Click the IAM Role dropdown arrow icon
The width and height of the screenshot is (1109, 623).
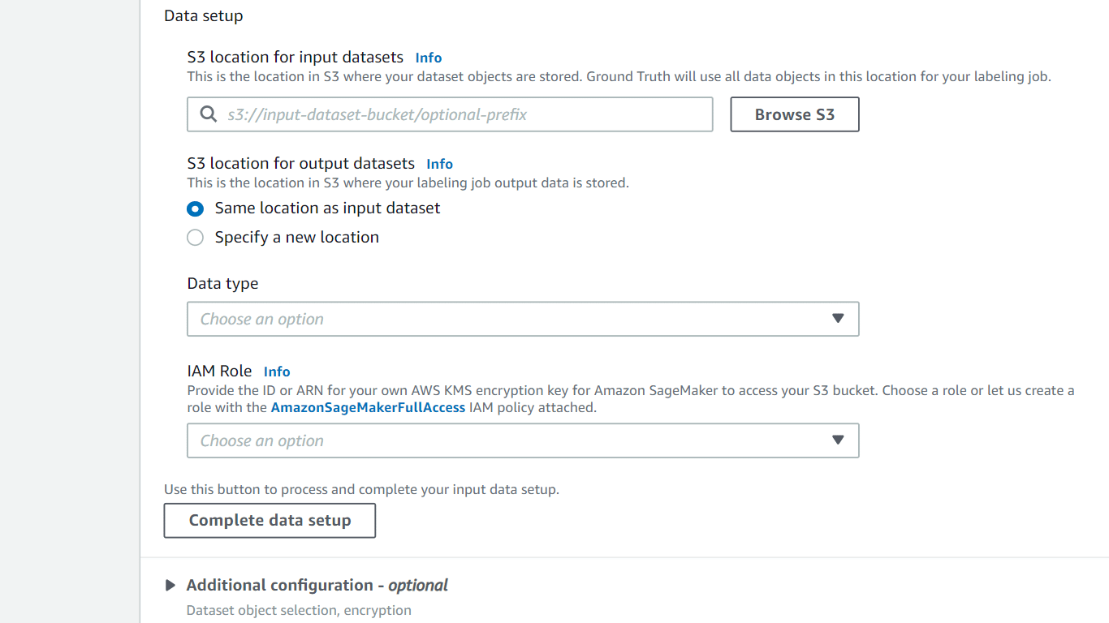[x=838, y=440]
